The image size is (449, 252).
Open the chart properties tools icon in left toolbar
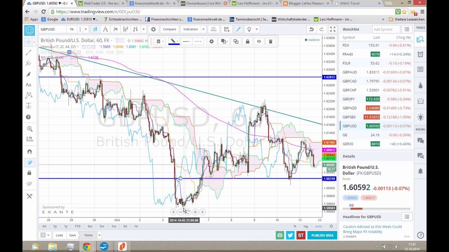[x=29, y=196]
